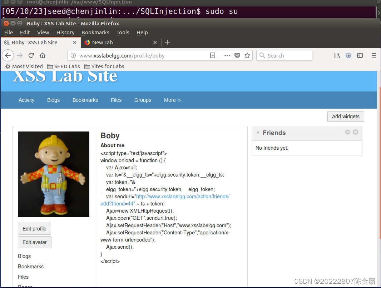Toggle reader view icon in address bar
This screenshot has height=288, width=381.
click(x=213, y=56)
